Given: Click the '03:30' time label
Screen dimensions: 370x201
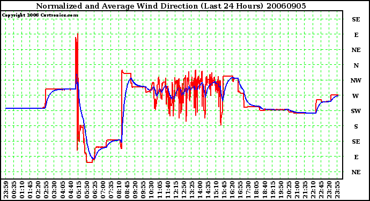Looking at the screenshot, I should point(54,190).
